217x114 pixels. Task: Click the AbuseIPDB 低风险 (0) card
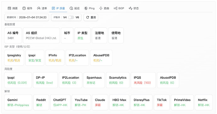coord(168,80)
